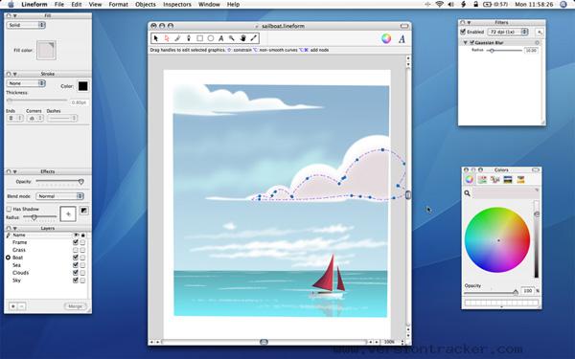Switch to image palettes mode in Colors panel
Viewport: 575px width, 359px height.
(x=508, y=180)
